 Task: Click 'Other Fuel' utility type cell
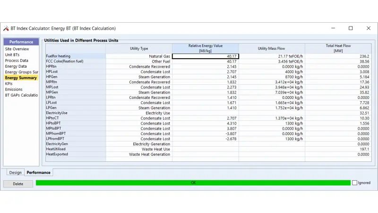tap(139, 62)
